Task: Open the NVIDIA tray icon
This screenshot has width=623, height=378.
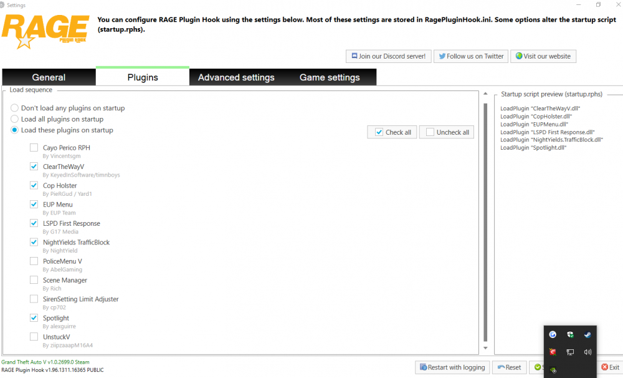Action: (553, 370)
